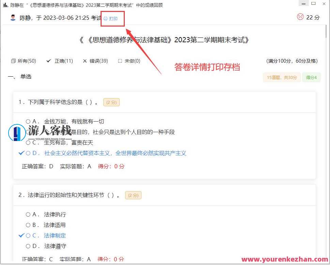
Task: Select radio option D 法律遵守 in question 2
Action: click(x=28, y=246)
